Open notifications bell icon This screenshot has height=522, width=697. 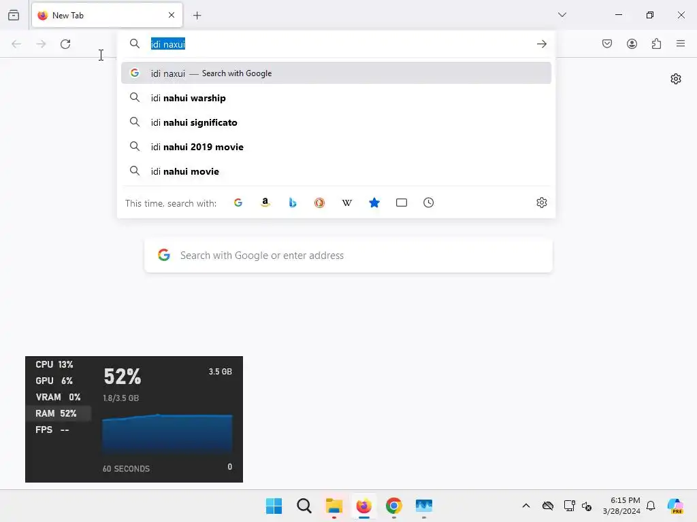(651, 506)
